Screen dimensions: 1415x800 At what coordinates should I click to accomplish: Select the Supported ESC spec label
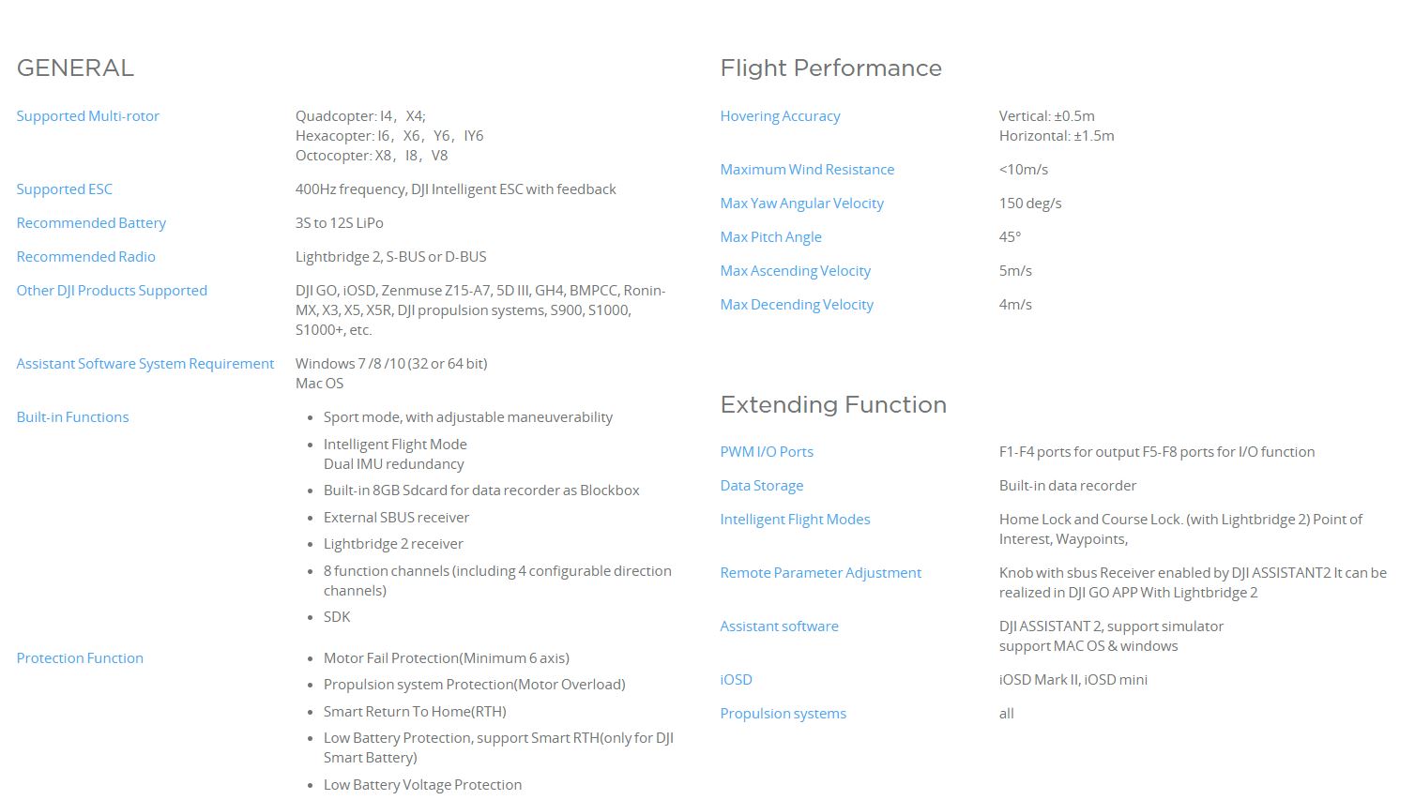(64, 189)
